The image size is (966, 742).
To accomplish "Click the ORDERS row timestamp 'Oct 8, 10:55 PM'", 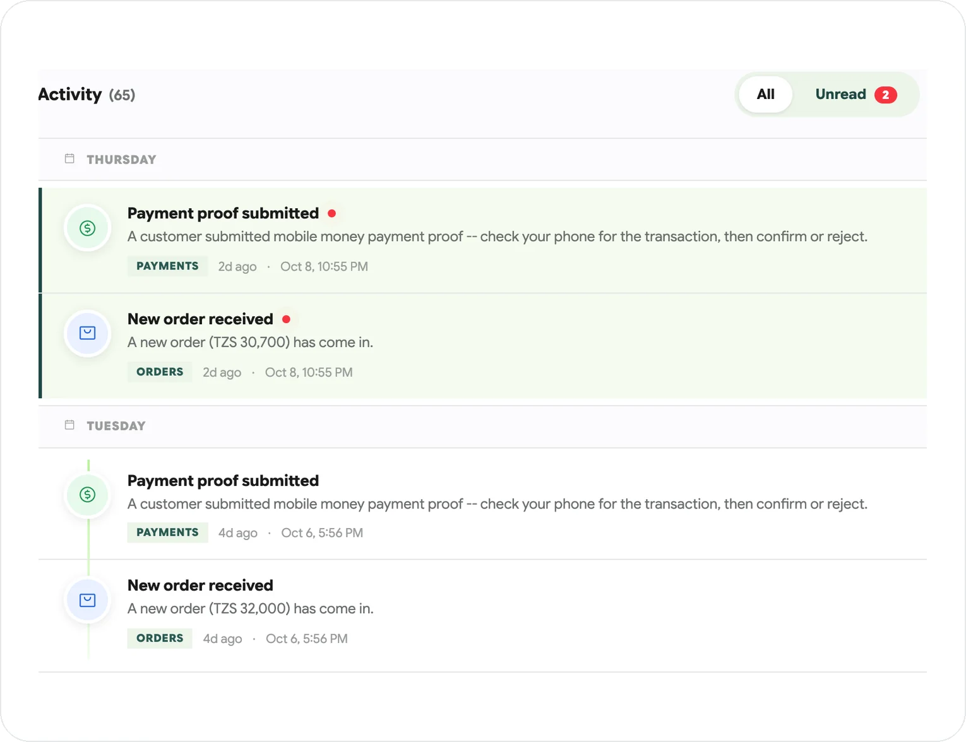I will click(309, 373).
